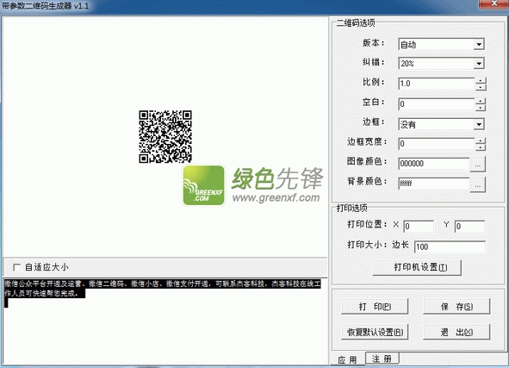Image resolution: width=509 pixels, height=368 pixels.
Task: Increase the 比例 value with up arrow
Action: pos(481,80)
